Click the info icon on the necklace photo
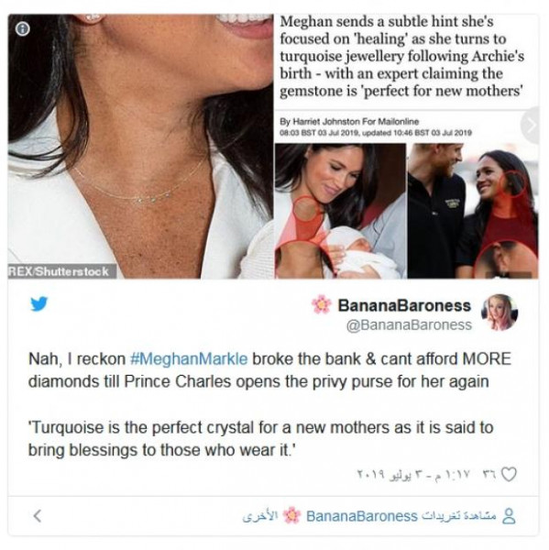Screen dimensions: 549x550 [x=23, y=28]
